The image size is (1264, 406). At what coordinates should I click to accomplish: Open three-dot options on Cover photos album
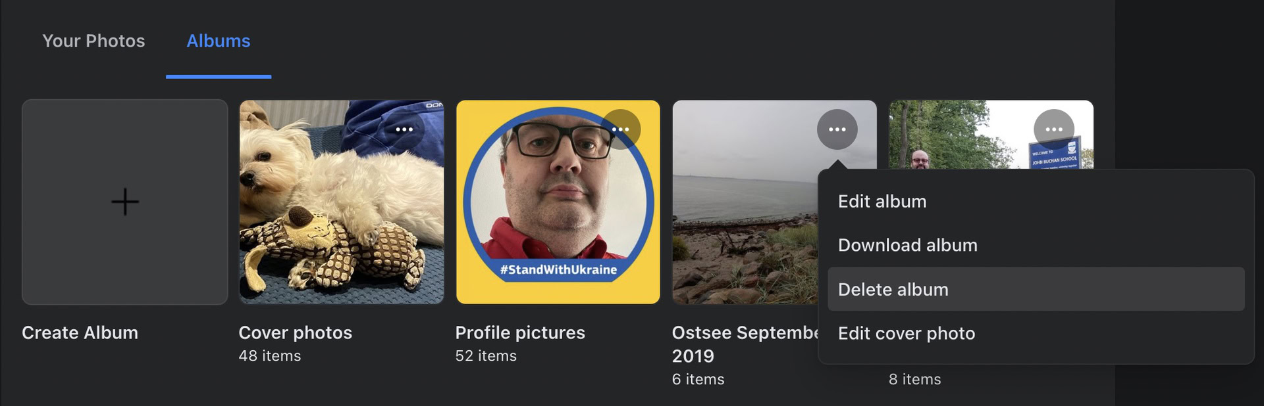tap(404, 129)
